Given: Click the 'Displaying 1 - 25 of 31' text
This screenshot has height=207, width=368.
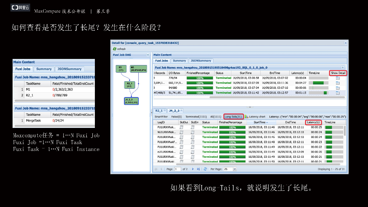Looking at the screenshot, I should [331, 169].
